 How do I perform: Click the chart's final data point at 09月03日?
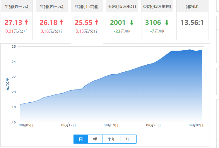[202, 50]
